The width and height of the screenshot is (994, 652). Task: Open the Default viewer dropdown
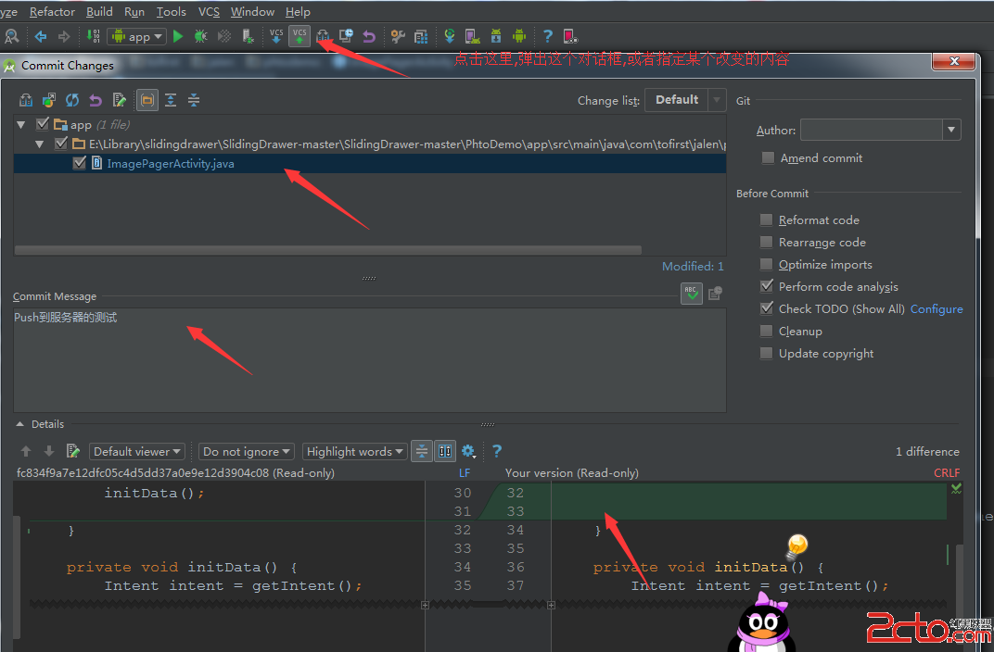(x=137, y=452)
